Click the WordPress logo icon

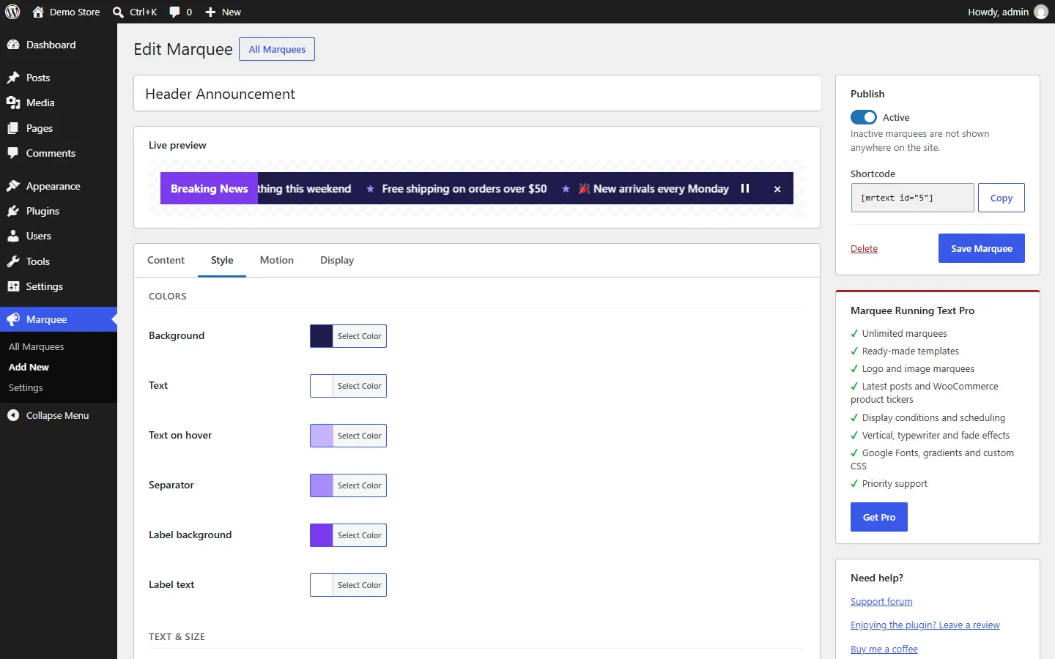[x=12, y=12]
